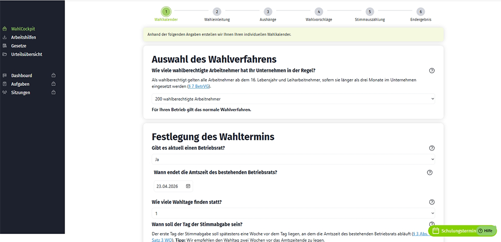Open help for wahlberechtigte Arbeitnehmer question
The width and height of the screenshot is (501, 242).
point(432,71)
